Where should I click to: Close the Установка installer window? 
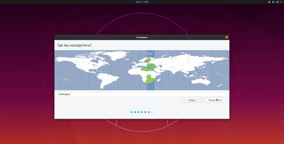pos(227,37)
